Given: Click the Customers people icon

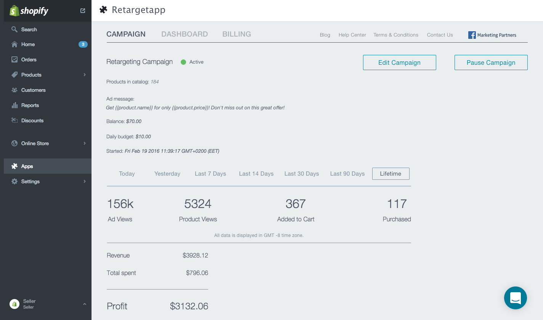Looking at the screenshot, I should pyautogui.click(x=14, y=90).
